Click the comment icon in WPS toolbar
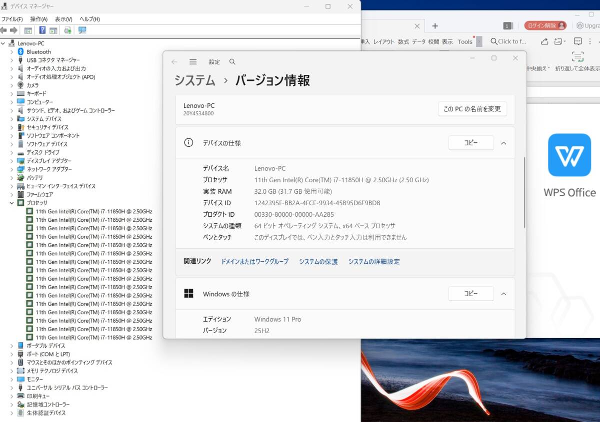This screenshot has width=600, height=422. click(578, 41)
